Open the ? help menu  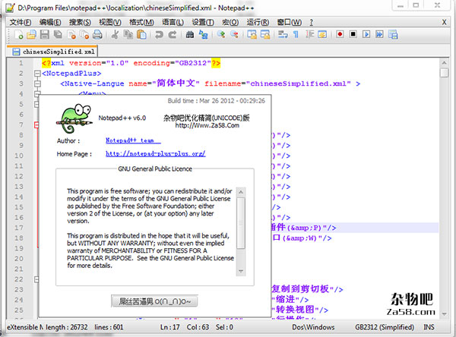pos(311,22)
